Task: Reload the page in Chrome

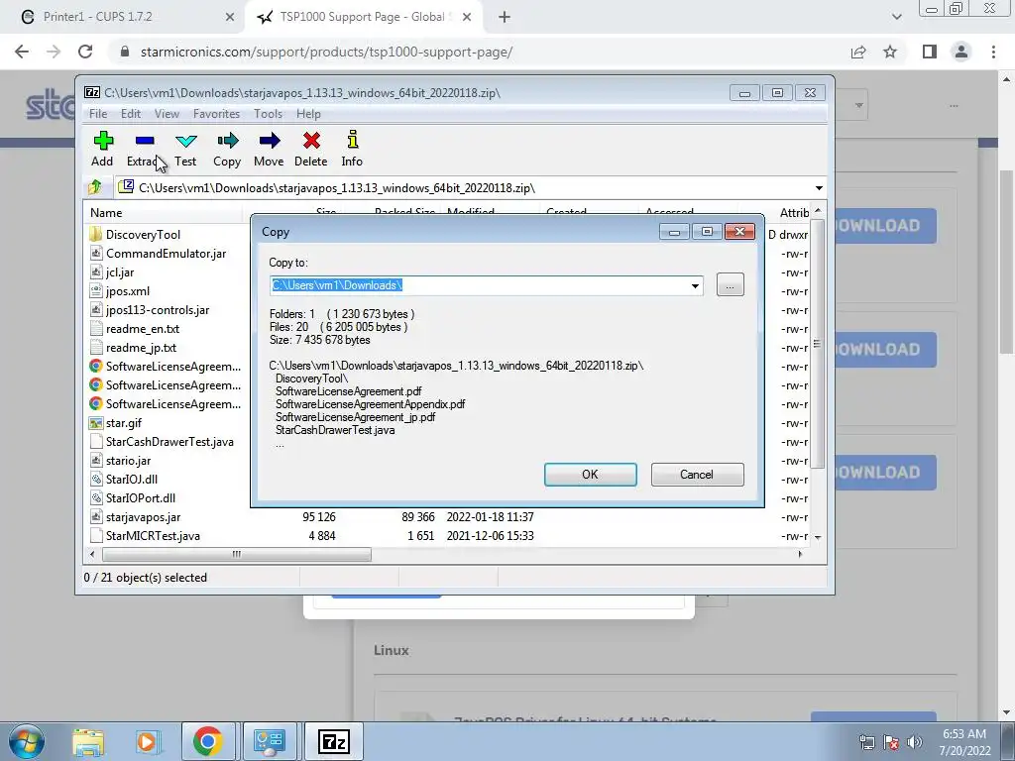Action: [85, 52]
